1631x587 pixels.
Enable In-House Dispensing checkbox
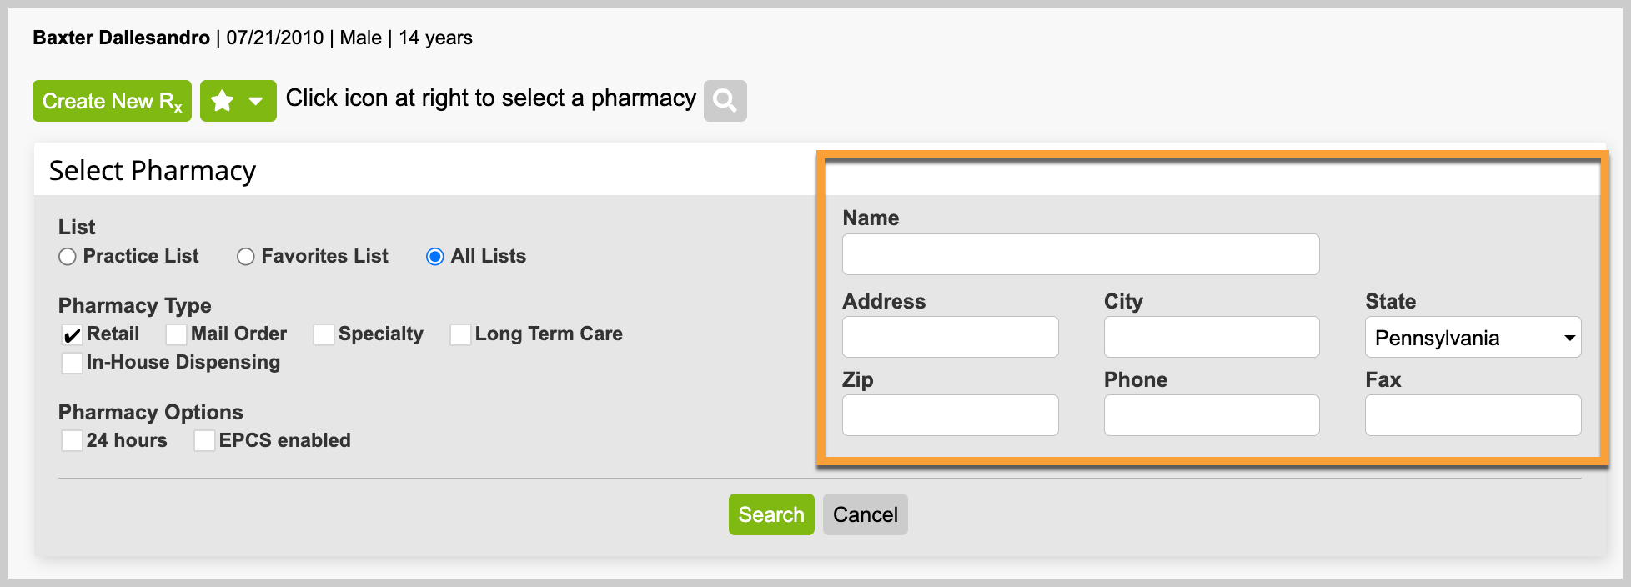[x=73, y=364]
